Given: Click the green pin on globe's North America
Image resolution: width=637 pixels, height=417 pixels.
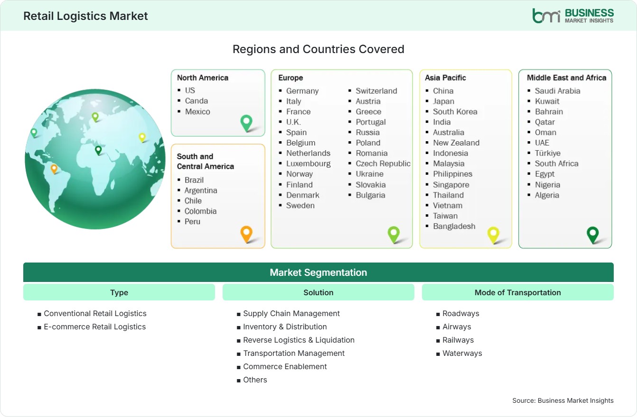Looking at the screenshot, I should (x=34, y=133).
